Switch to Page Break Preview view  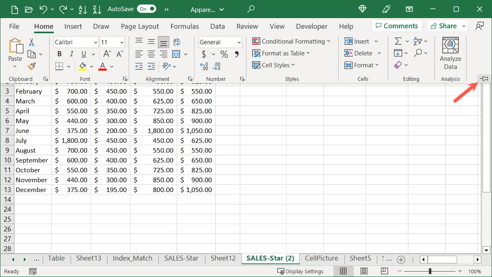click(x=384, y=271)
